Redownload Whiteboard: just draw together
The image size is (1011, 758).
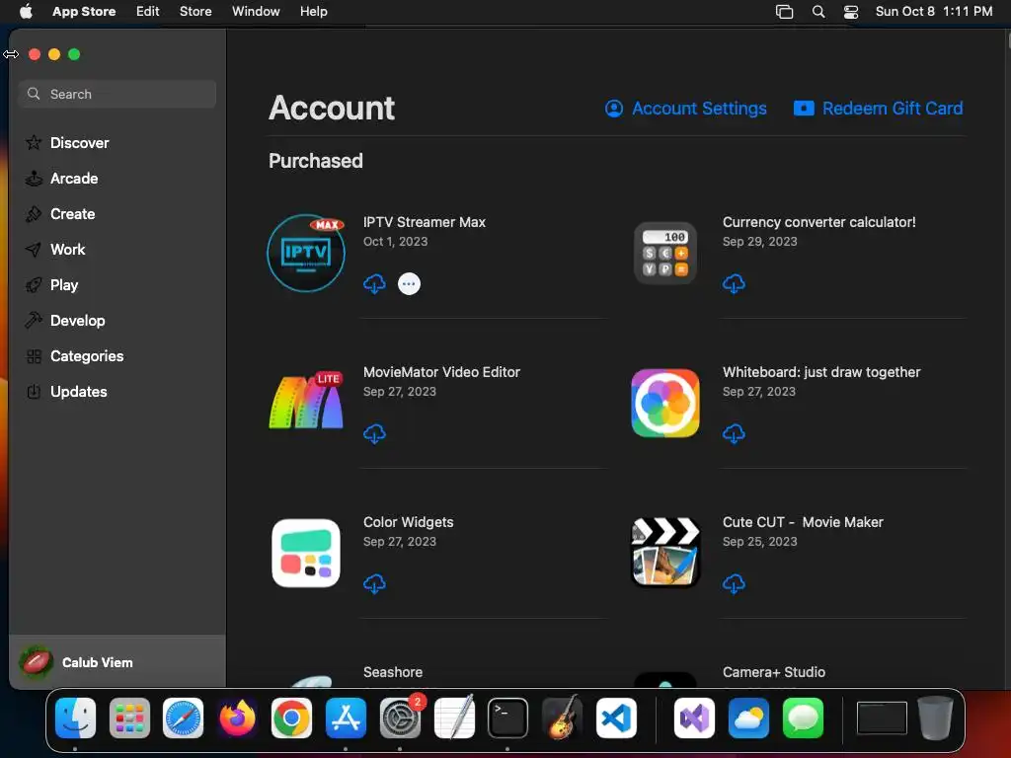[734, 434]
